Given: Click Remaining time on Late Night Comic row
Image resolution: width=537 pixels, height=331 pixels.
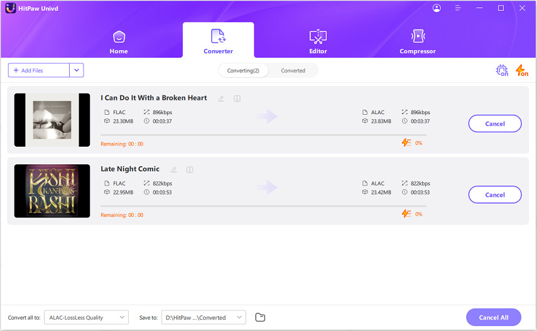Looking at the screenshot, I should (x=122, y=215).
